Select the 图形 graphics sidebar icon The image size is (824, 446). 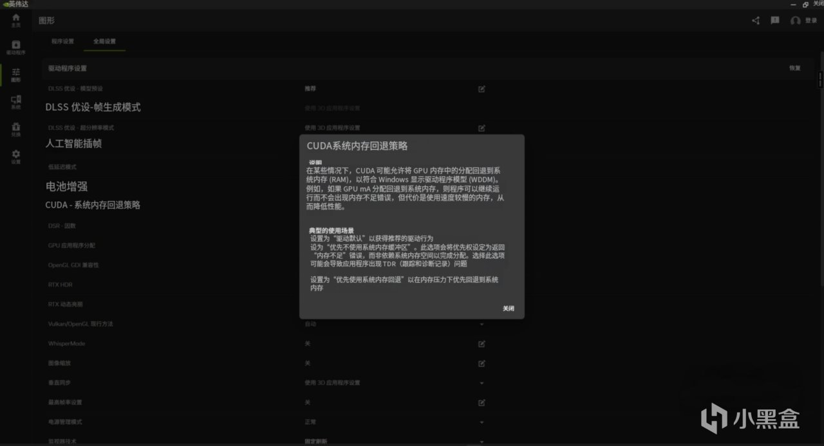tap(15, 75)
